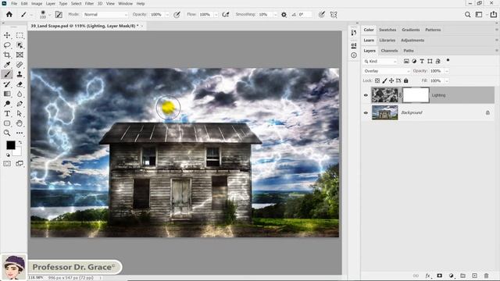This screenshot has height=281, width=500.
Task: Hide the Lighting layer
Action: [366, 95]
